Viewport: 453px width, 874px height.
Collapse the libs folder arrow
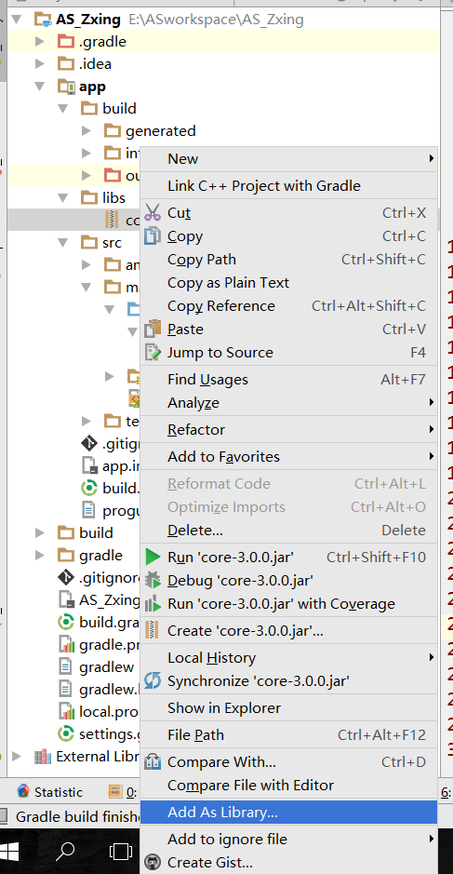63,198
